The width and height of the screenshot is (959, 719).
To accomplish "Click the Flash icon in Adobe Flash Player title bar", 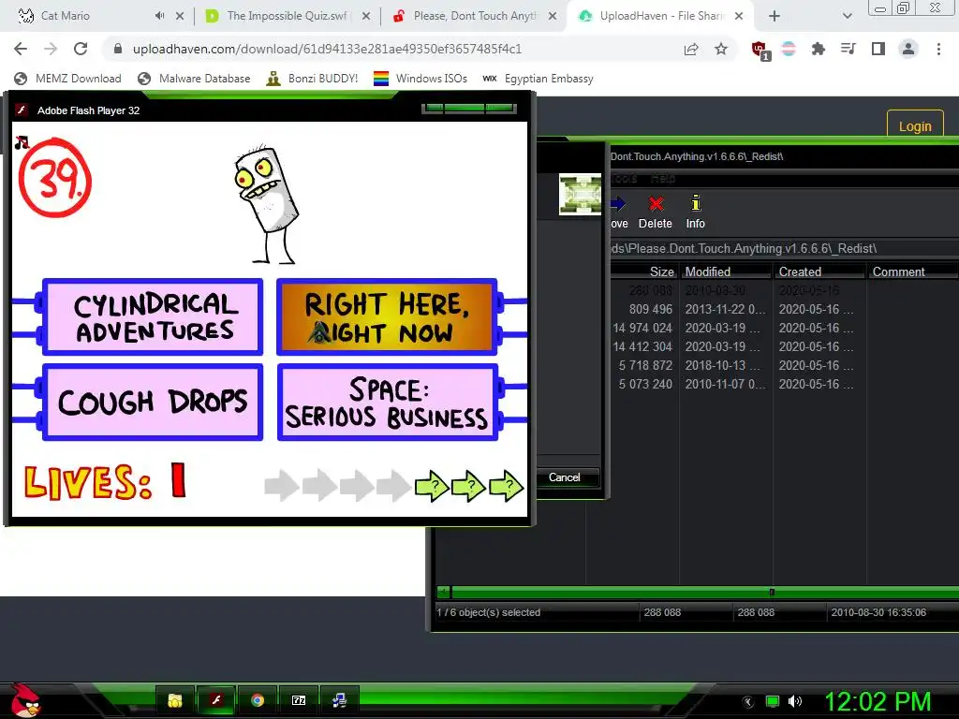I will pyautogui.click(x=22, y=110).
